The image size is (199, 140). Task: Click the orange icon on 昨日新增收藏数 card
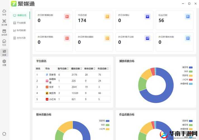pyautogui.click(x=107, y=38)
